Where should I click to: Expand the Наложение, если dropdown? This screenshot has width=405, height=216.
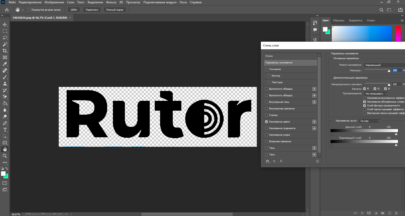(x=370, y=121)
